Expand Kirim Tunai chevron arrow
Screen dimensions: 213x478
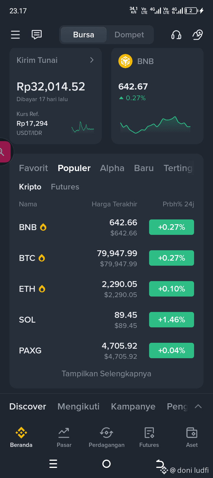[x=92, y=60]
